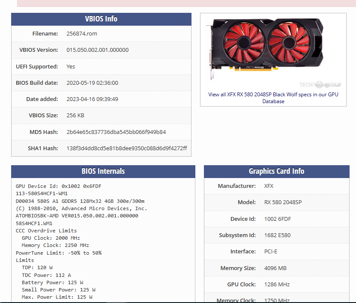Click the card's GPU Clock value 1286 MHz
This screenshot has width=356, height=303.
pyautogui.click(x=277, y=285)
